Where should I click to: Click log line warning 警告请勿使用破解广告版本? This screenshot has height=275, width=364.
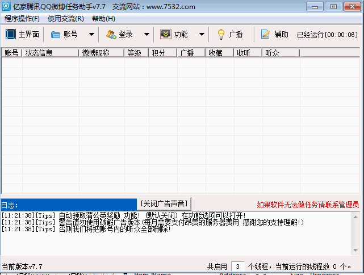coord(153,223)
